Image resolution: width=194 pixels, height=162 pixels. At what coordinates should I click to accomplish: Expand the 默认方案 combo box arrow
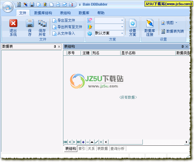click(x=122, y=33)
